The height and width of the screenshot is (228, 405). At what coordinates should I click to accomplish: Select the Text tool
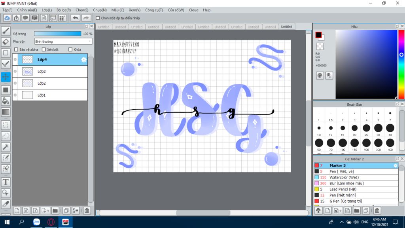point(6,182)
